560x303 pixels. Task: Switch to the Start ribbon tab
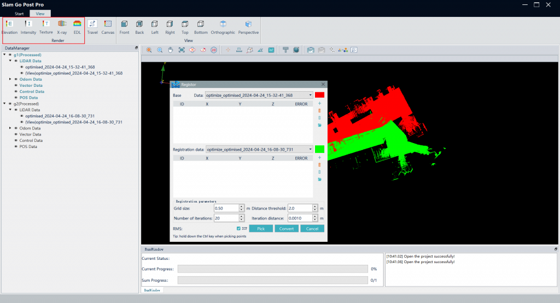19,13
